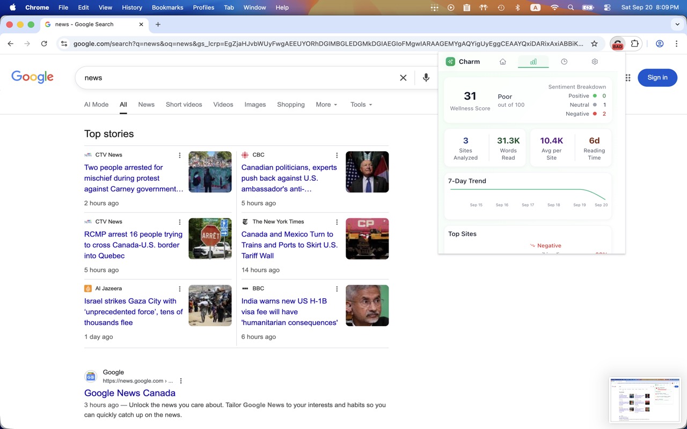This screenshot has height=429, width=687.
Task: Open a new Chrome tab
Action: tap(158, 25)
